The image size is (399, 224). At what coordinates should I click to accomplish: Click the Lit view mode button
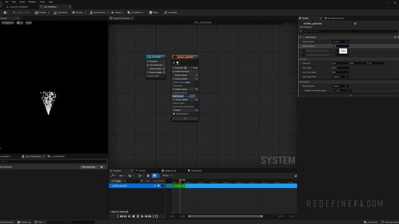[20, 23]
